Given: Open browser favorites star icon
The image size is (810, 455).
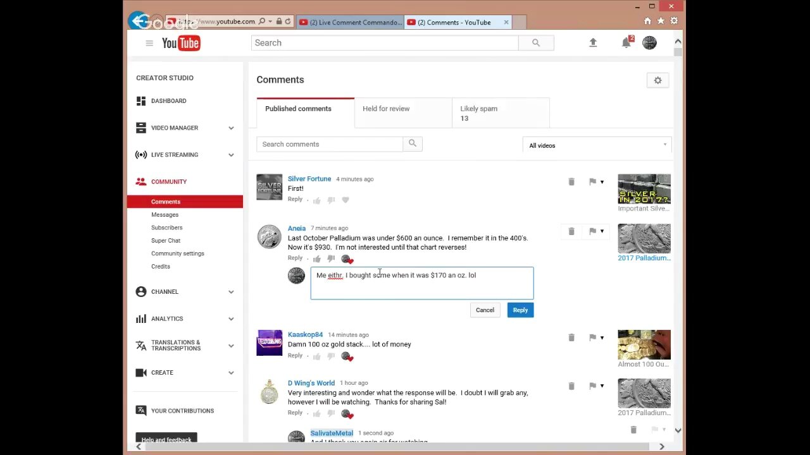Looking at the screenshot, I should [661, 21].
